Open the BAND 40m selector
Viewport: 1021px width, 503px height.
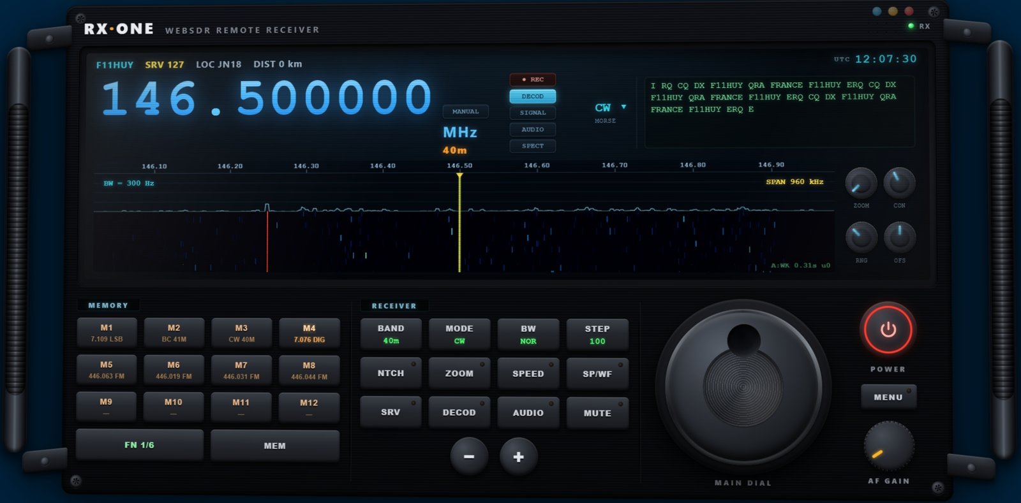(391, 334)
